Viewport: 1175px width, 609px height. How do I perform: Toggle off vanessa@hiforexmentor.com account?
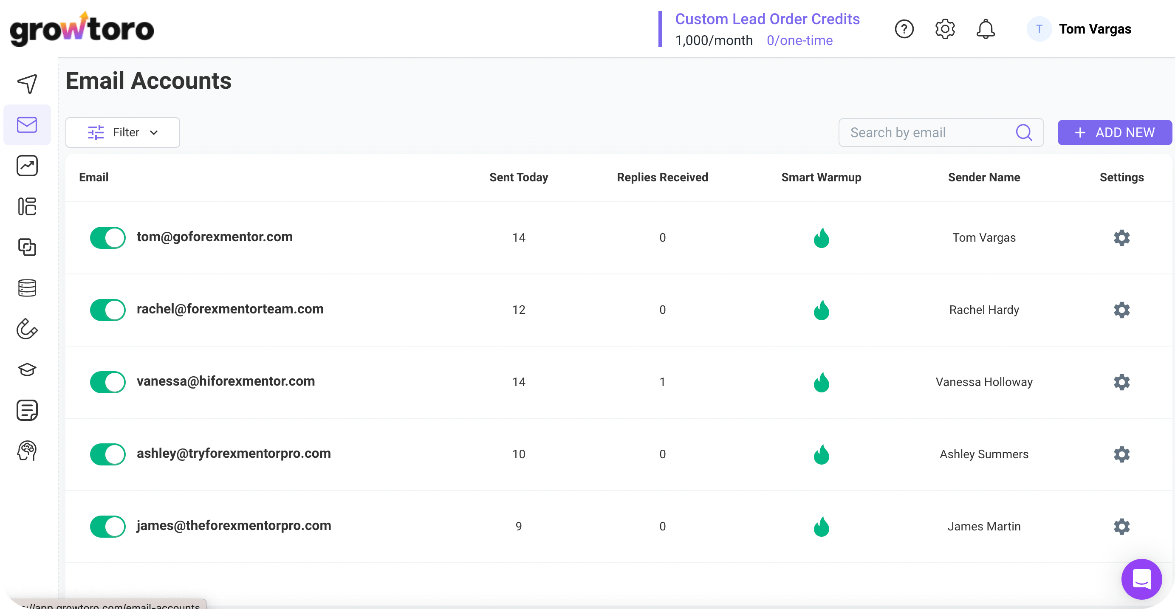[107, 382]
